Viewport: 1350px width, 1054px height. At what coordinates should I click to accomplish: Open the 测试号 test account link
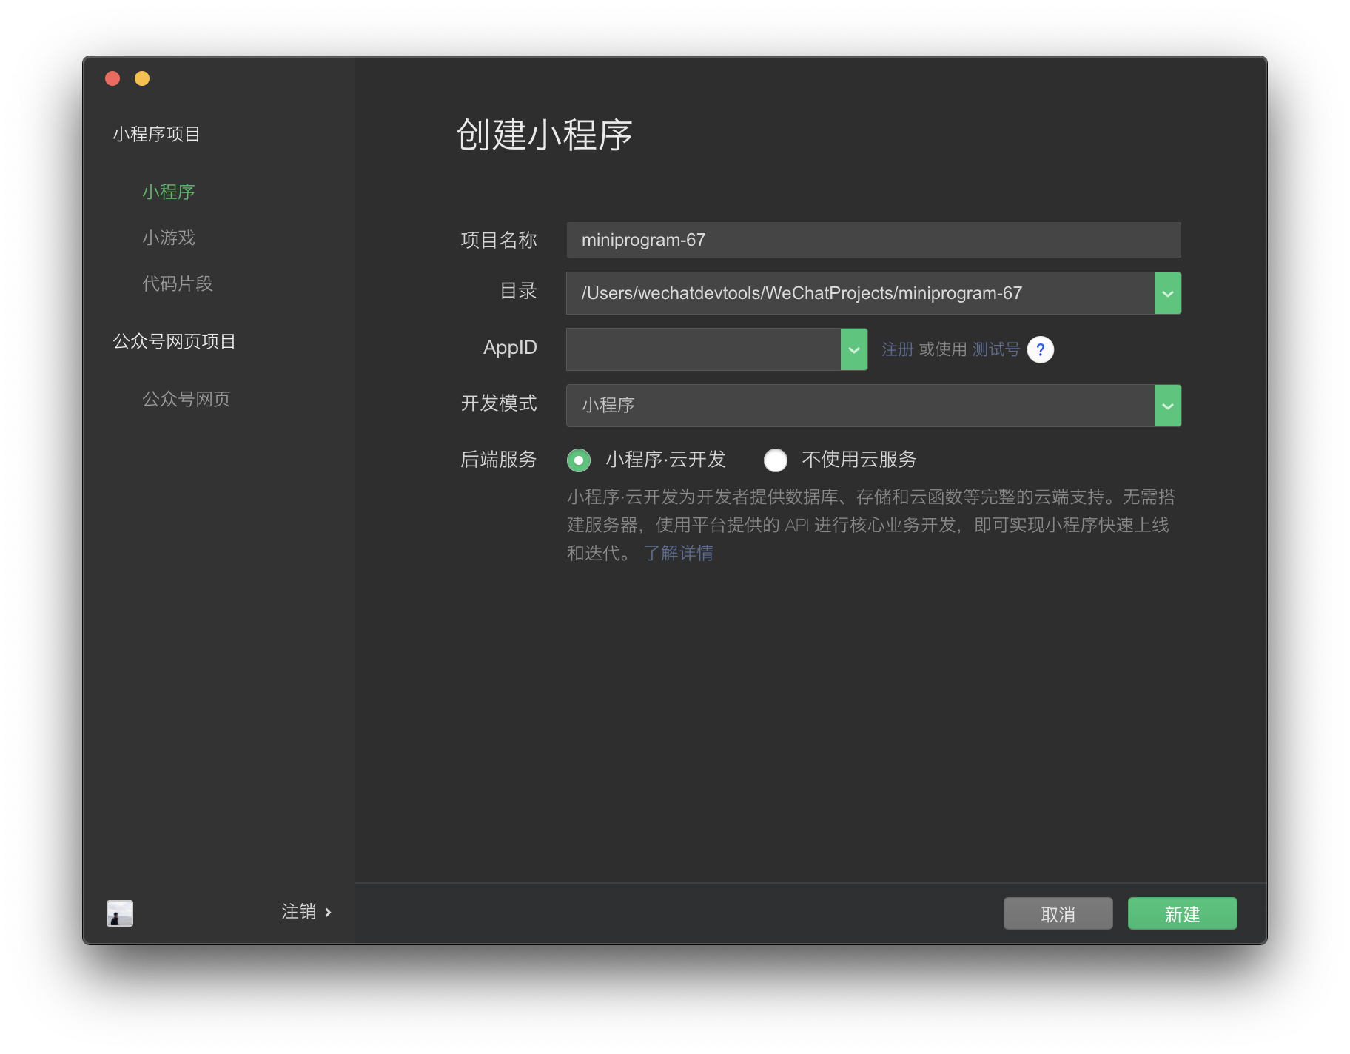(x=995, y=349)
